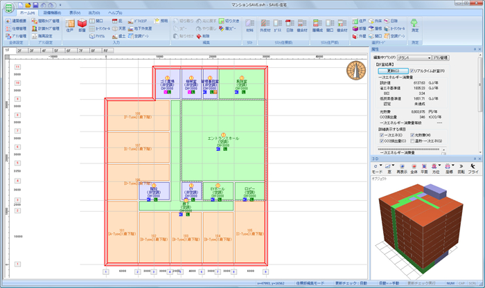Select the エントランスホール room in the plan

pyautogui.click(x=223, y=141)
